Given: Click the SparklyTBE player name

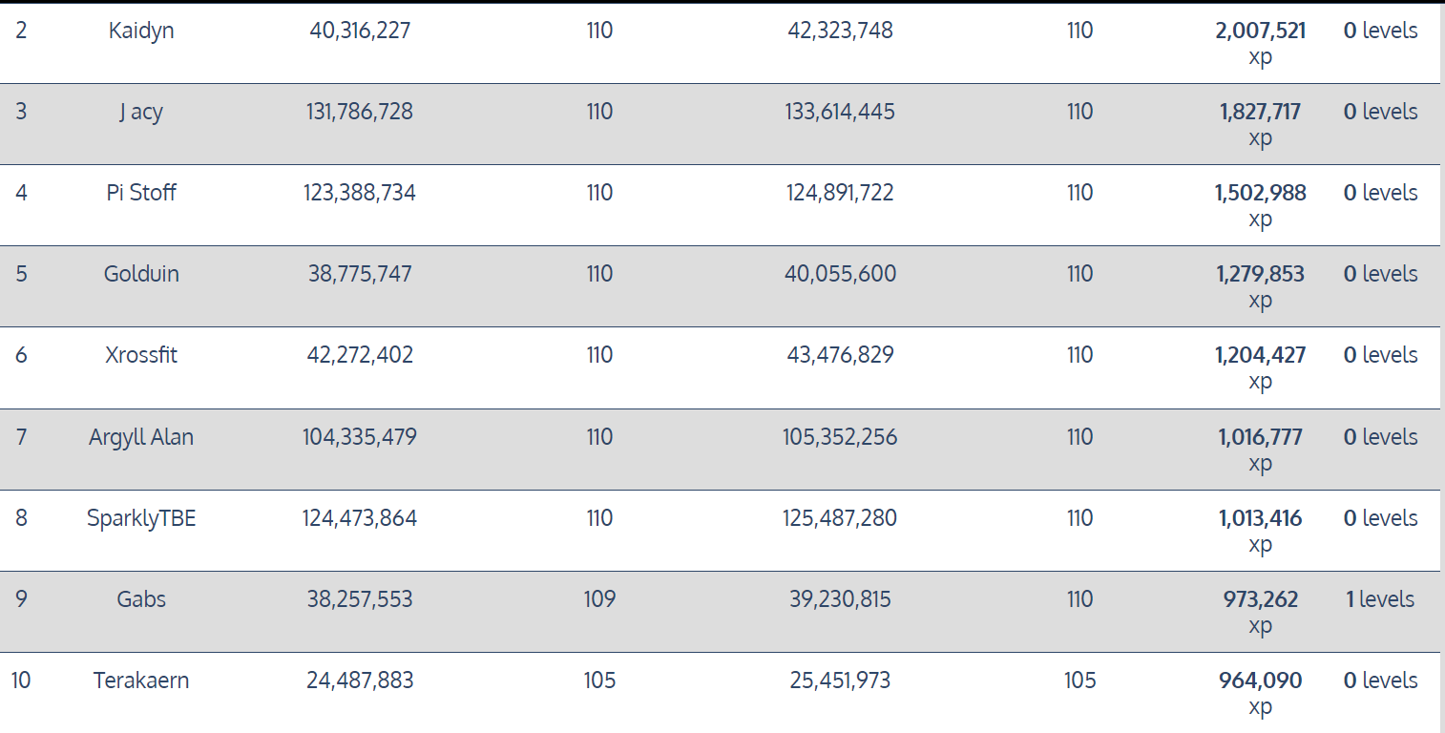Looking at the screenshot, I should 141,518.
